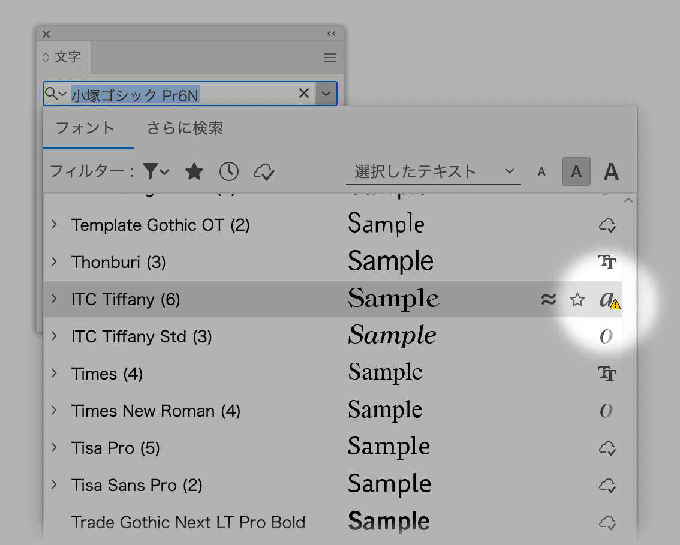Click Tisa Pro cloud activation icon
The height and width of the screenshot is (545, 680).
point(607,448)
